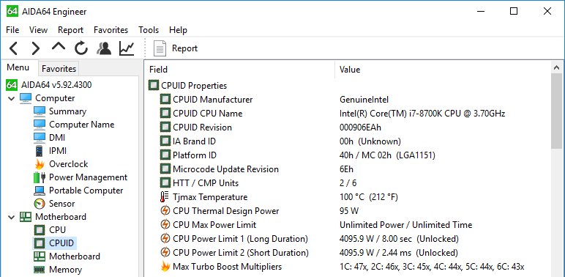Viewport: 565px width, 277px height.
Task: Open Motherboard item below CPUID
Action: [x=67, y=256]
